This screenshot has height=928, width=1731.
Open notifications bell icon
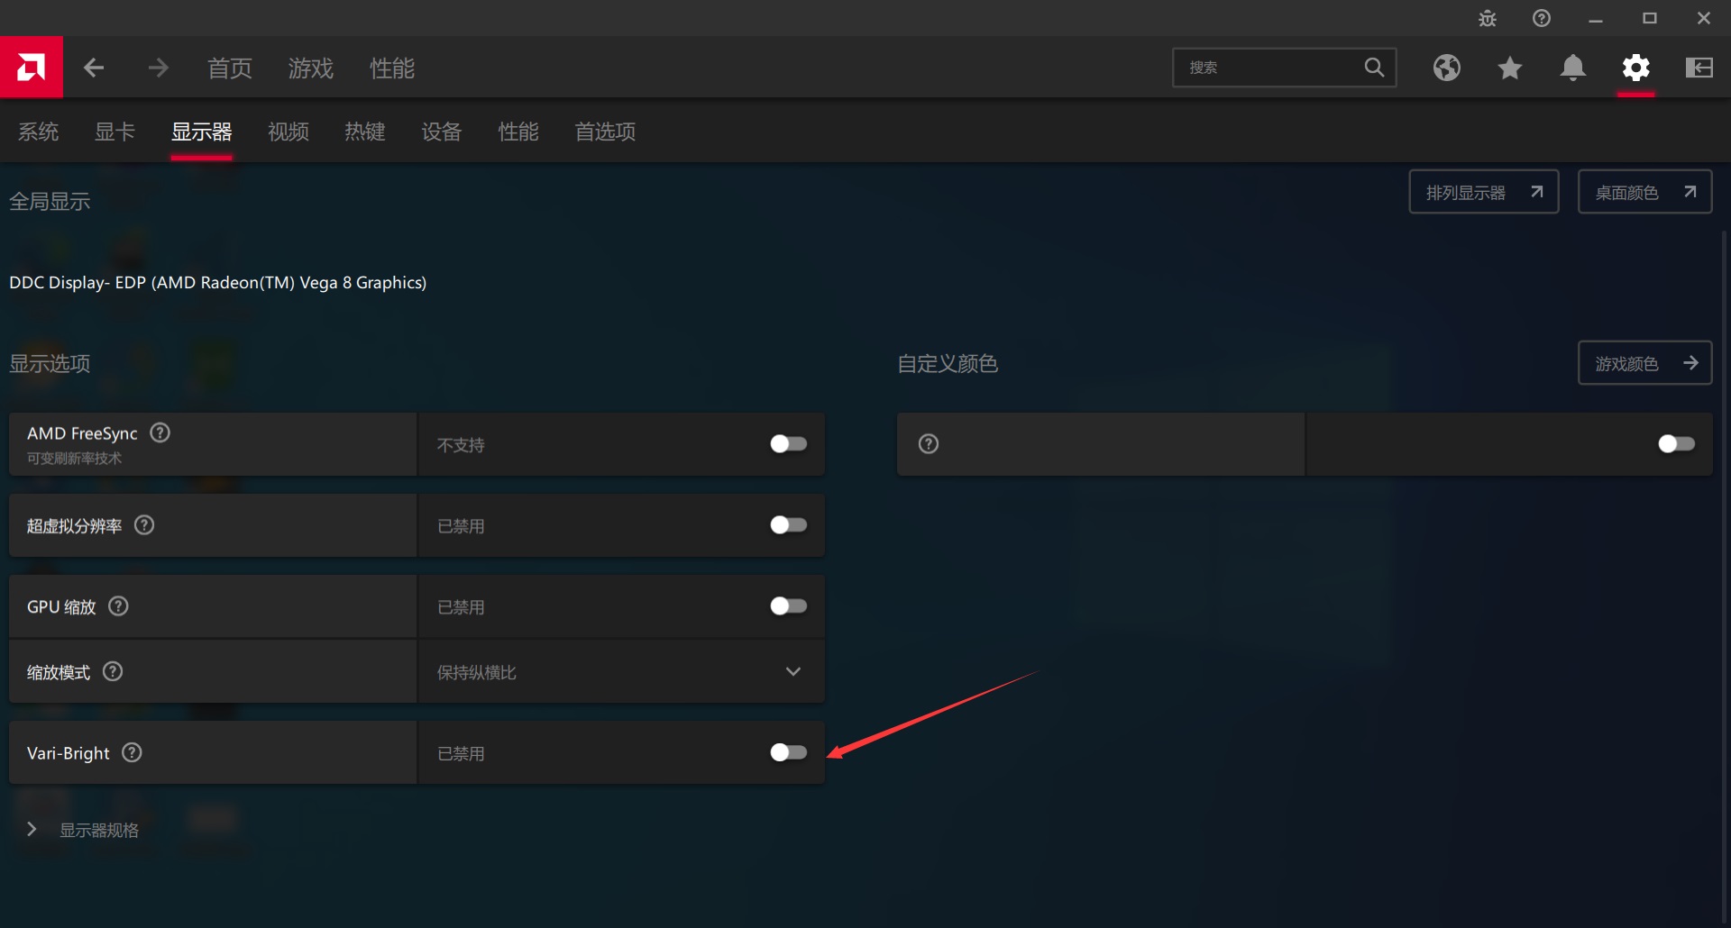pyautogui.click(x=1573, y=68)
